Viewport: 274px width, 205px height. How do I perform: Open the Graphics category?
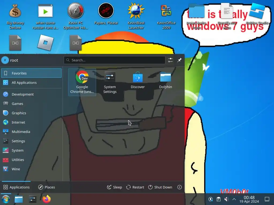click(31, 113)
